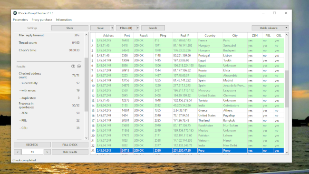Image resolution: width=309 pixels, height=174 pixels.
Task: Collapse the Results section with up-arrow icon
Action: tap(79, 67)
